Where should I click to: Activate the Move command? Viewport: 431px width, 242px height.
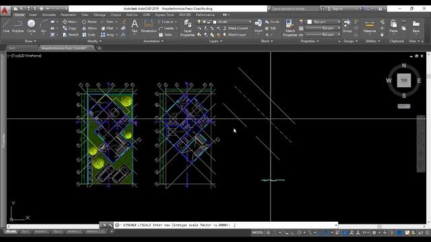pos(69,22)
